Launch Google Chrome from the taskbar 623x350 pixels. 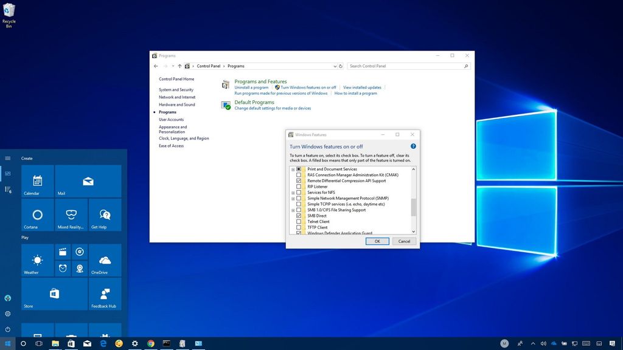[x=150, y=343]
